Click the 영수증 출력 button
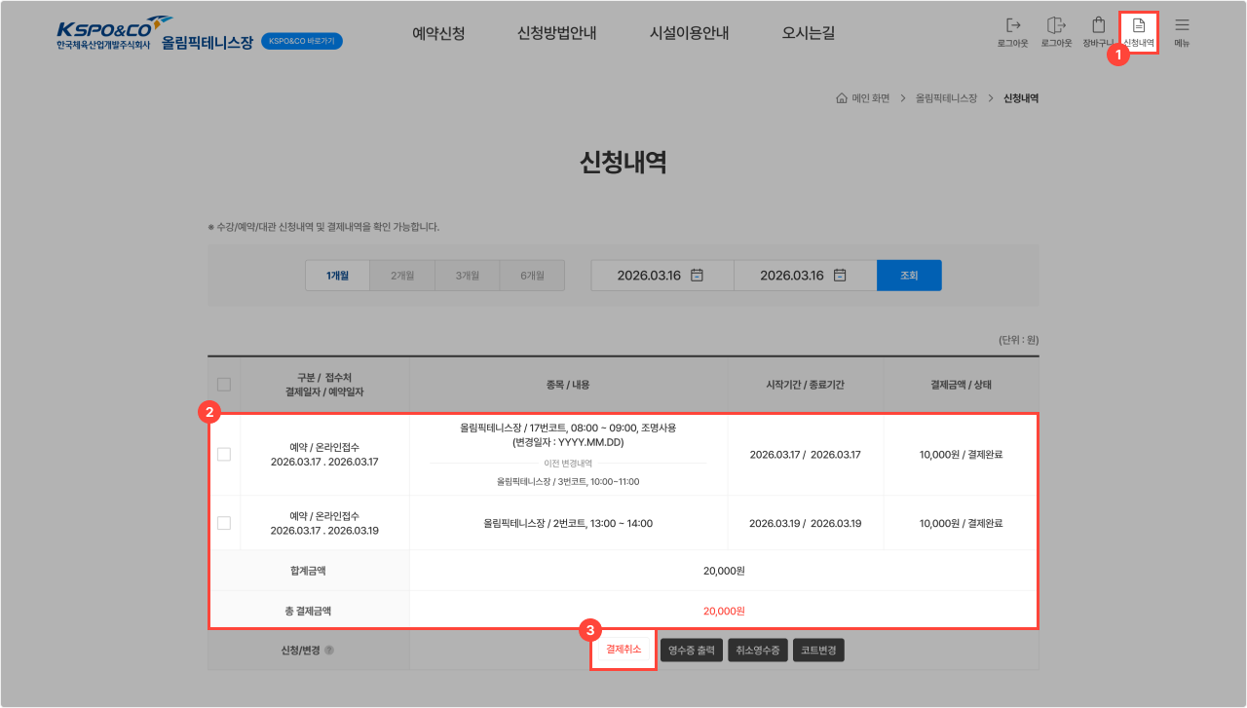Viewport: 1247px width, 708px height. tap(693, 650)
